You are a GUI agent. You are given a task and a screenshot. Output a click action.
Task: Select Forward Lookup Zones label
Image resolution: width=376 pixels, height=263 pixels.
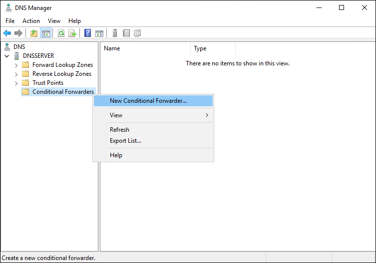coord(62,65)
